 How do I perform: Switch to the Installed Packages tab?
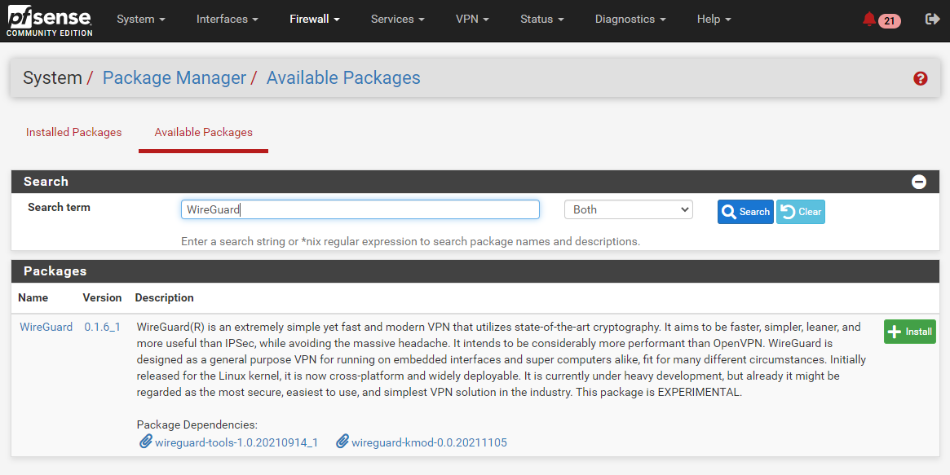click(74, 132)
